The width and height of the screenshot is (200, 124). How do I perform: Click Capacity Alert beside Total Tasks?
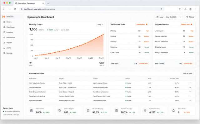click(143, 64)
